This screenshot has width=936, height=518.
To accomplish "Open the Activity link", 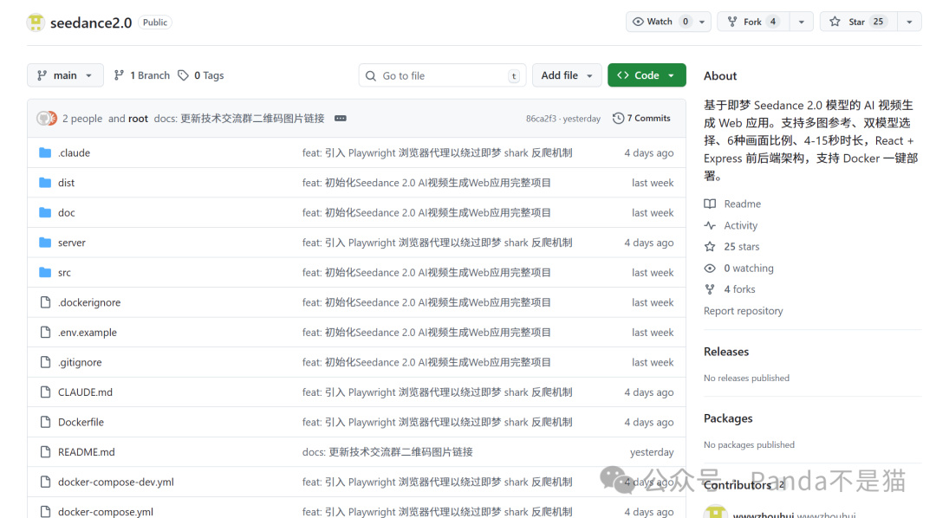I will pos(741,225).
